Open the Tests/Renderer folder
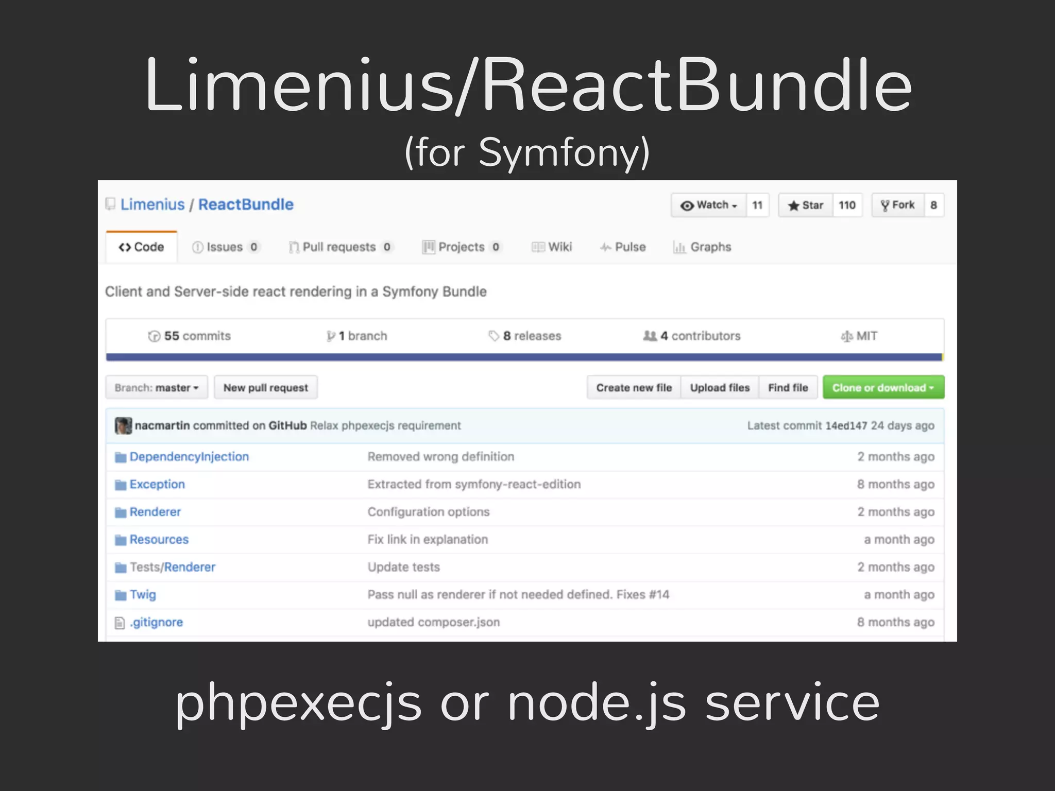The height and width of the screenshot is (791, 1055). point(173,567)
